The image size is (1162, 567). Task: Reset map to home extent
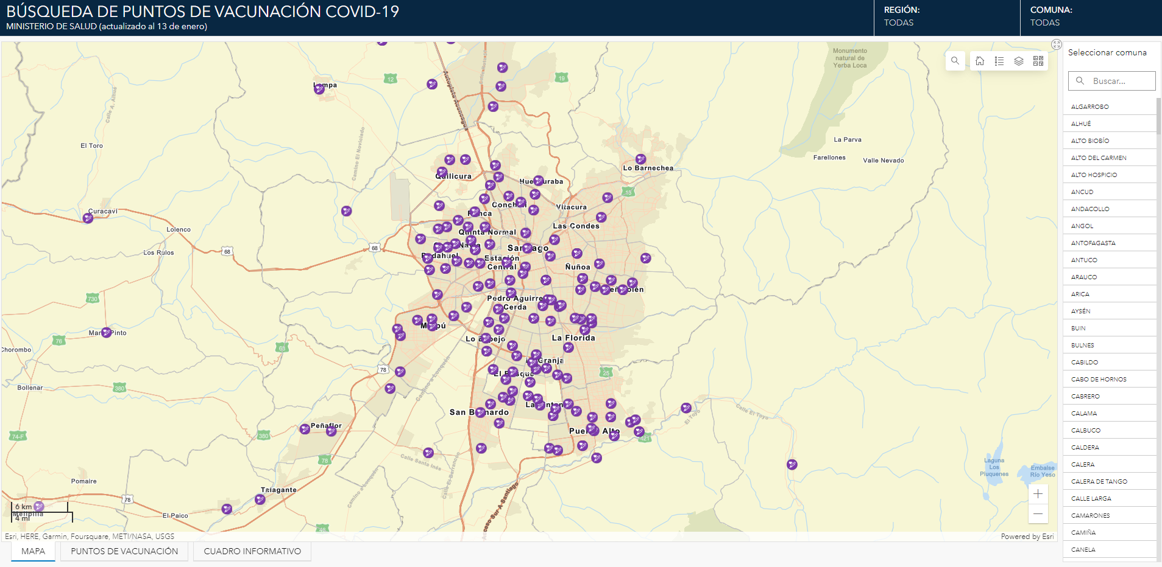click(980, 61)
